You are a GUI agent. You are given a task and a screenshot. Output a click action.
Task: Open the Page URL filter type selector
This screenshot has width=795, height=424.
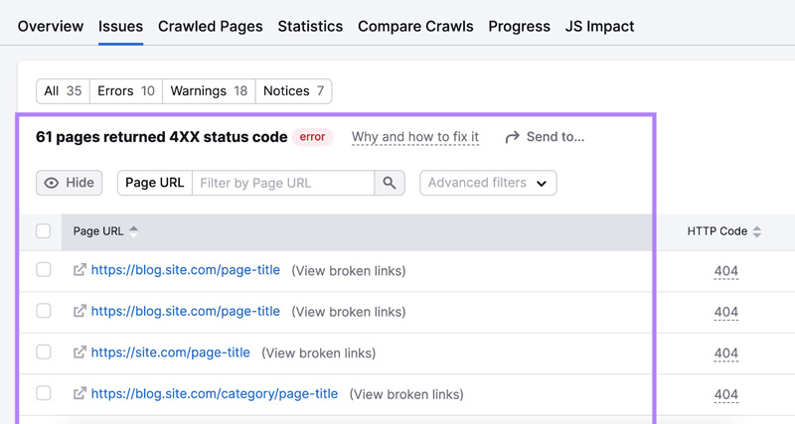click(x=154, y=183)
